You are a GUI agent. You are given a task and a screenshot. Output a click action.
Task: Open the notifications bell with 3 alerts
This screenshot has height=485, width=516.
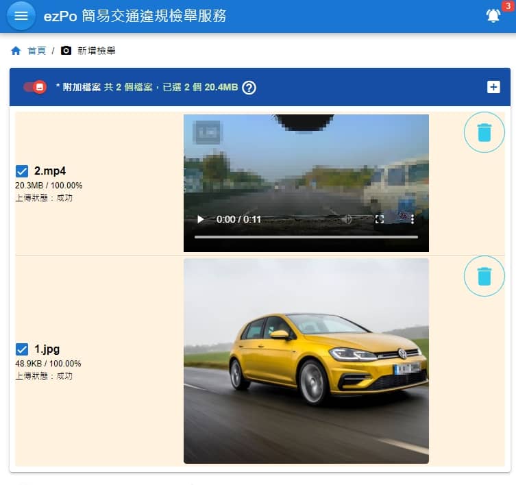[493, 16]
